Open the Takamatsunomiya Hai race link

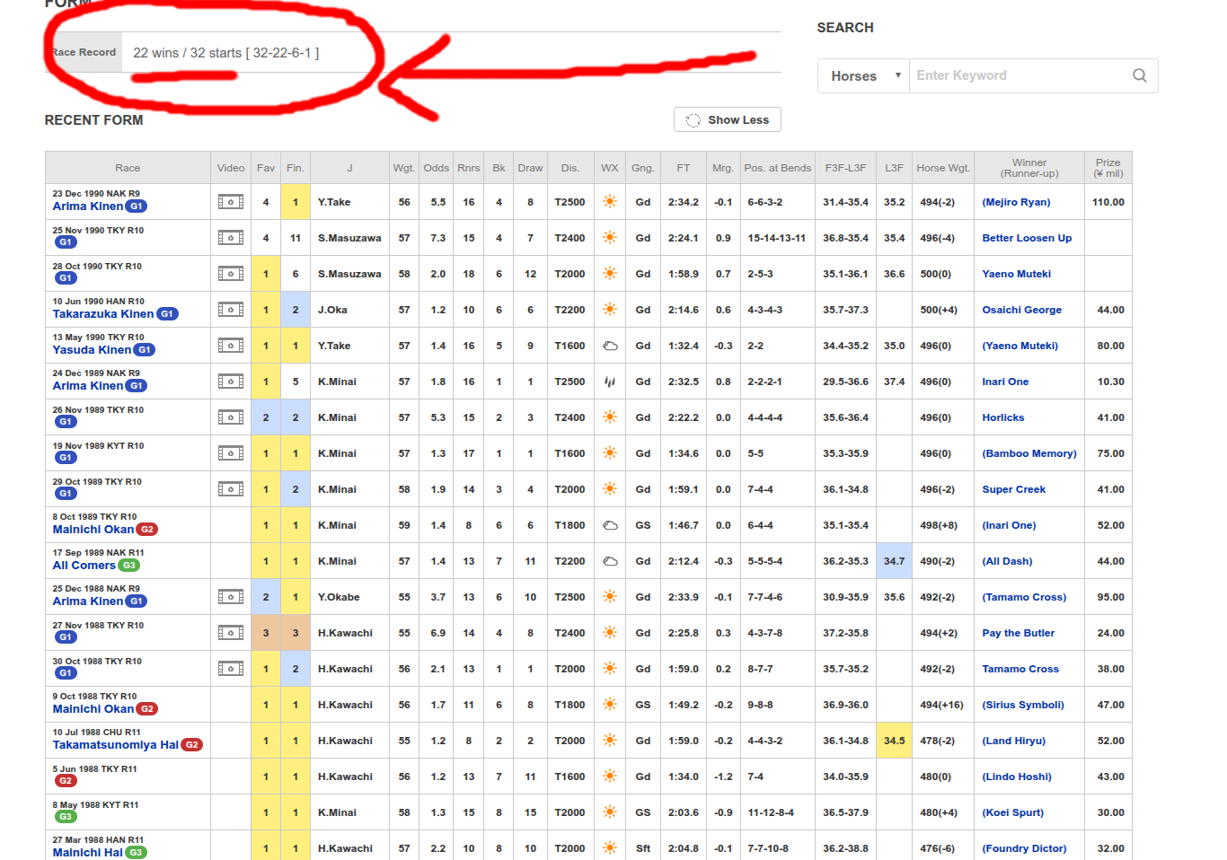click(116, 745)
